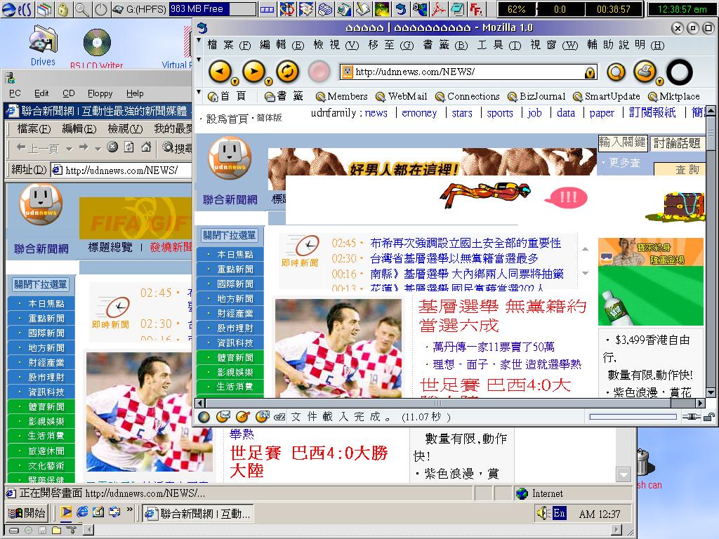
Task: Open the Internet Explorer Back button dropdown arrow
Action: (69, 149)
